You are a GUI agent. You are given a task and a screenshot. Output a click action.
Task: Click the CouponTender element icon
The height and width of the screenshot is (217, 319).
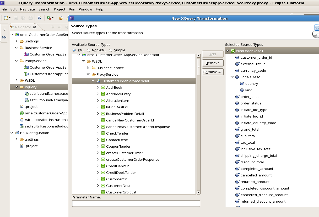coord(103,146)
